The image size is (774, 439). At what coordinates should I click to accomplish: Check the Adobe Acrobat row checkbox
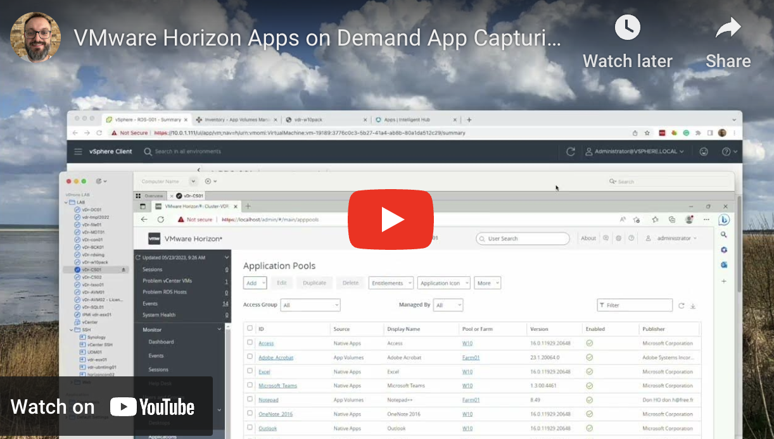tap(249, 357)
